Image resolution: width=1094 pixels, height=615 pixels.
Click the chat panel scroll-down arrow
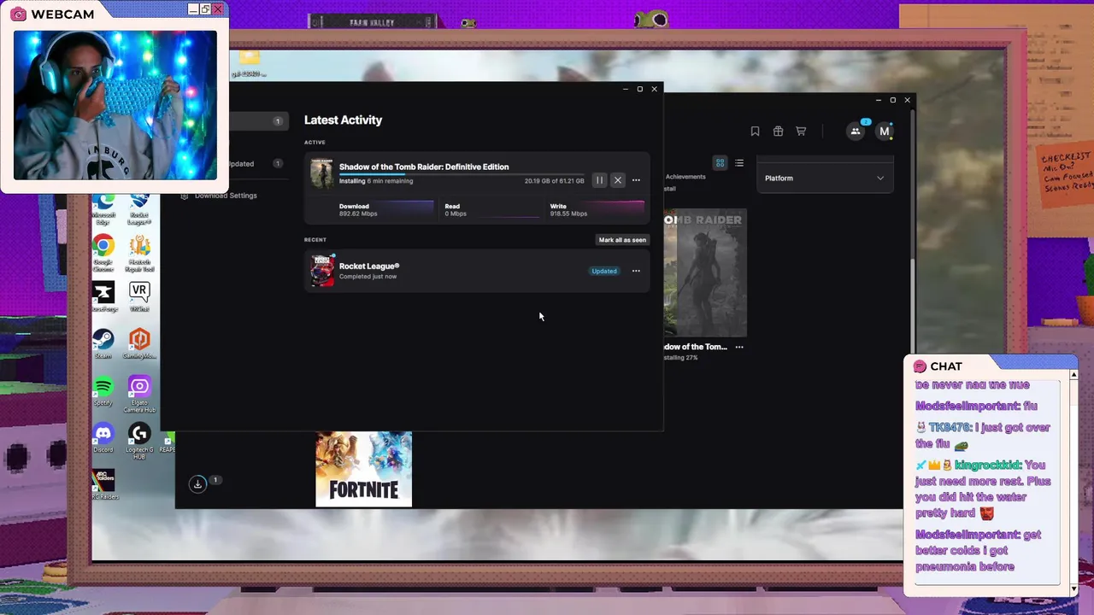(1074, 590)
